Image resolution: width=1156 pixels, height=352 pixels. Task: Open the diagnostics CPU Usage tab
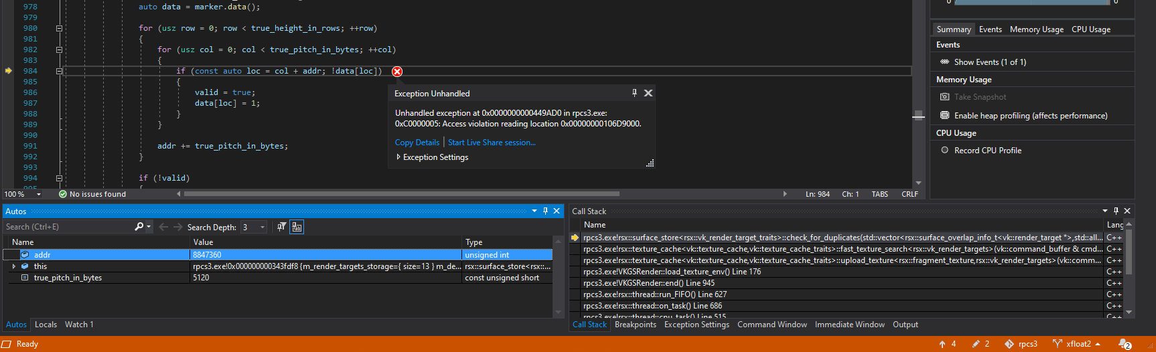click(1091, 29)
